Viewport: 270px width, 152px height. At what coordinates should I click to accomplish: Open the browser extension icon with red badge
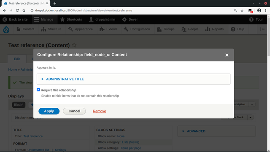pyautogui.click(x=251, y=11)
